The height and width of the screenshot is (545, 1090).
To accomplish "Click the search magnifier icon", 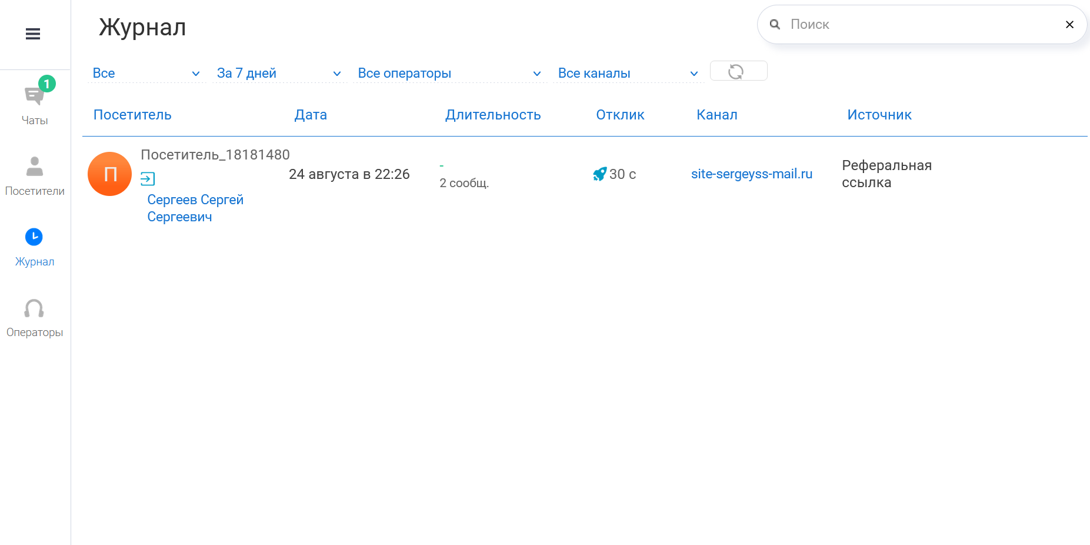I will [775, 25].
